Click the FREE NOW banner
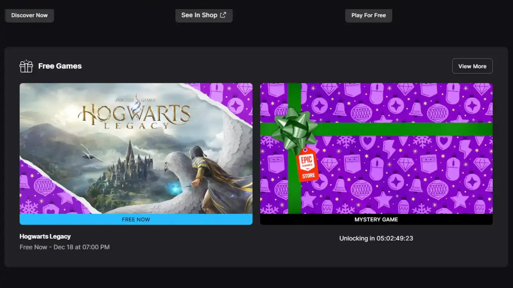Screen dimensions: 513x288 click(x=136, y=220)
